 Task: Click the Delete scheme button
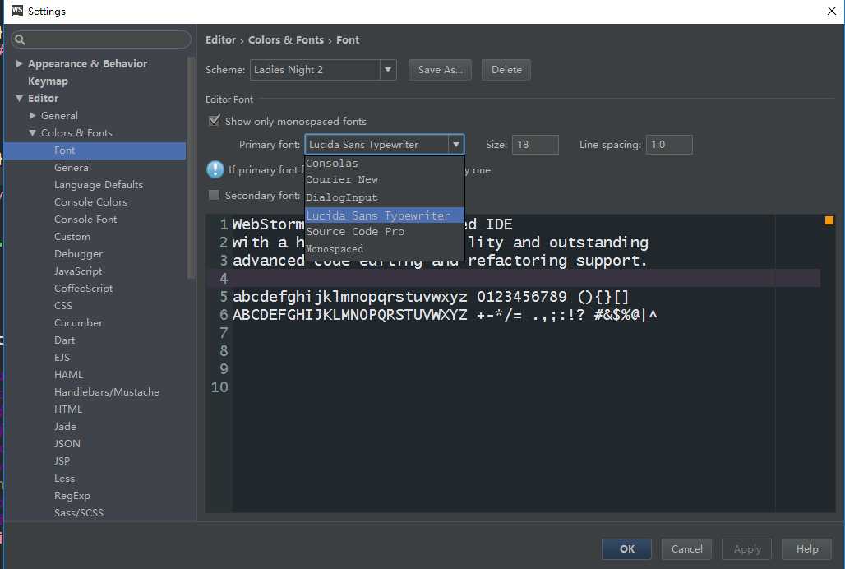(x=506, y=70)
